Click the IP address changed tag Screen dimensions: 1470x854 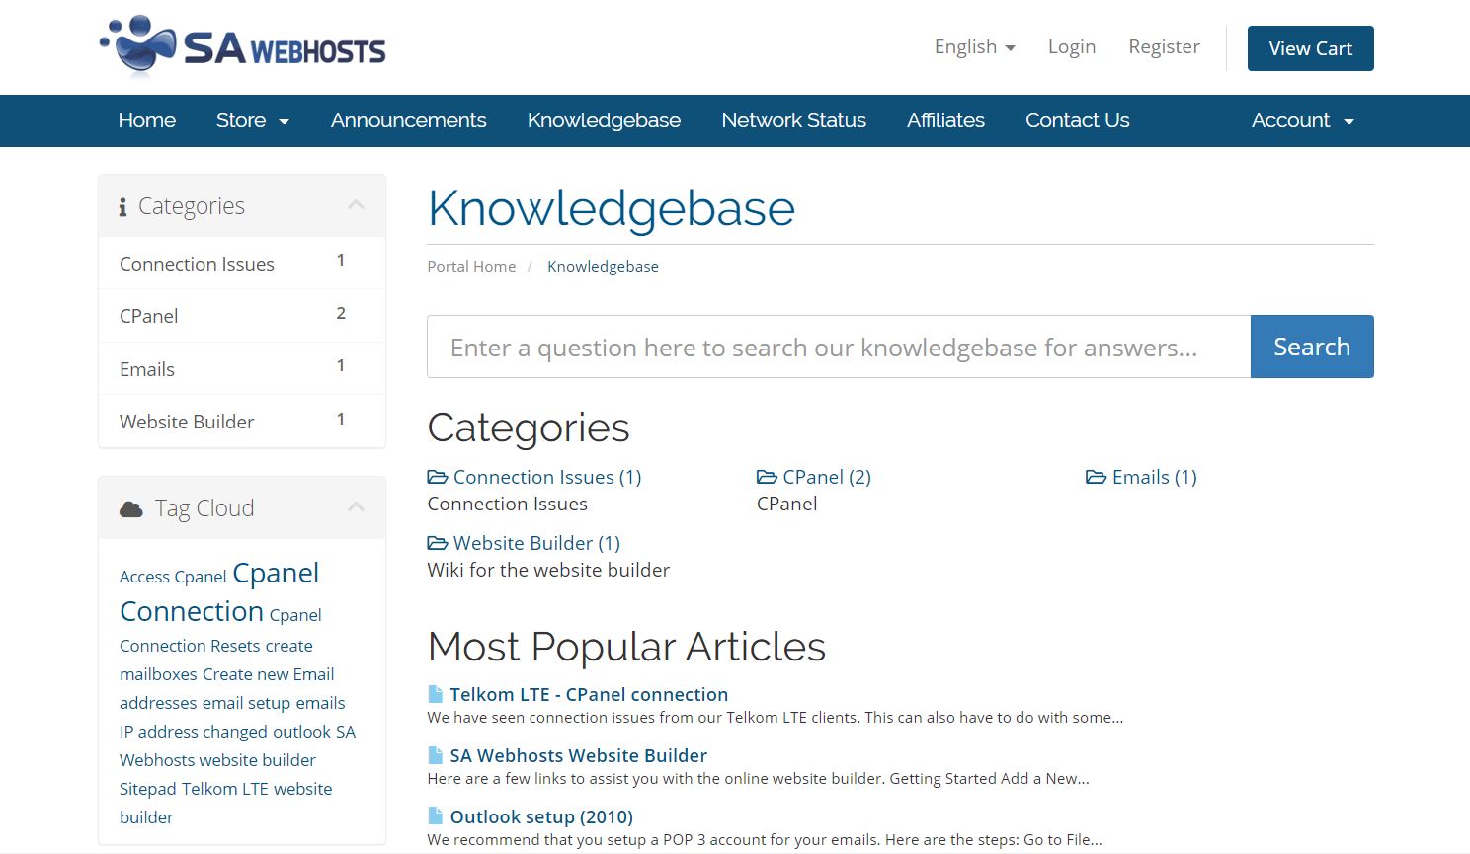pyautogui.click(x=194, y=732)
